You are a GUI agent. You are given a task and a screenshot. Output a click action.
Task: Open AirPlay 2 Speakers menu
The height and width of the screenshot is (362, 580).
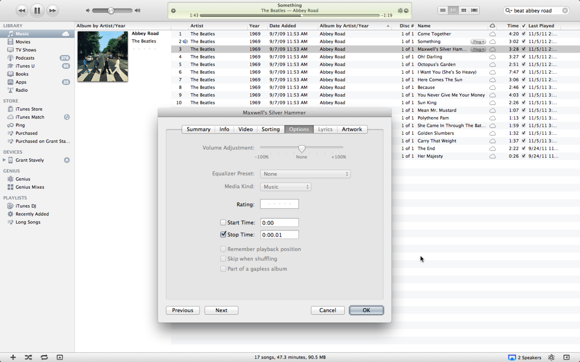[x=525, y=357]
